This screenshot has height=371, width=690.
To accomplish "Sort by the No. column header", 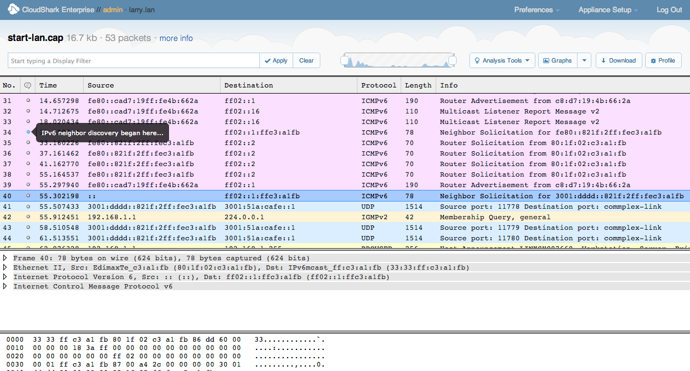I will point(10,85).
